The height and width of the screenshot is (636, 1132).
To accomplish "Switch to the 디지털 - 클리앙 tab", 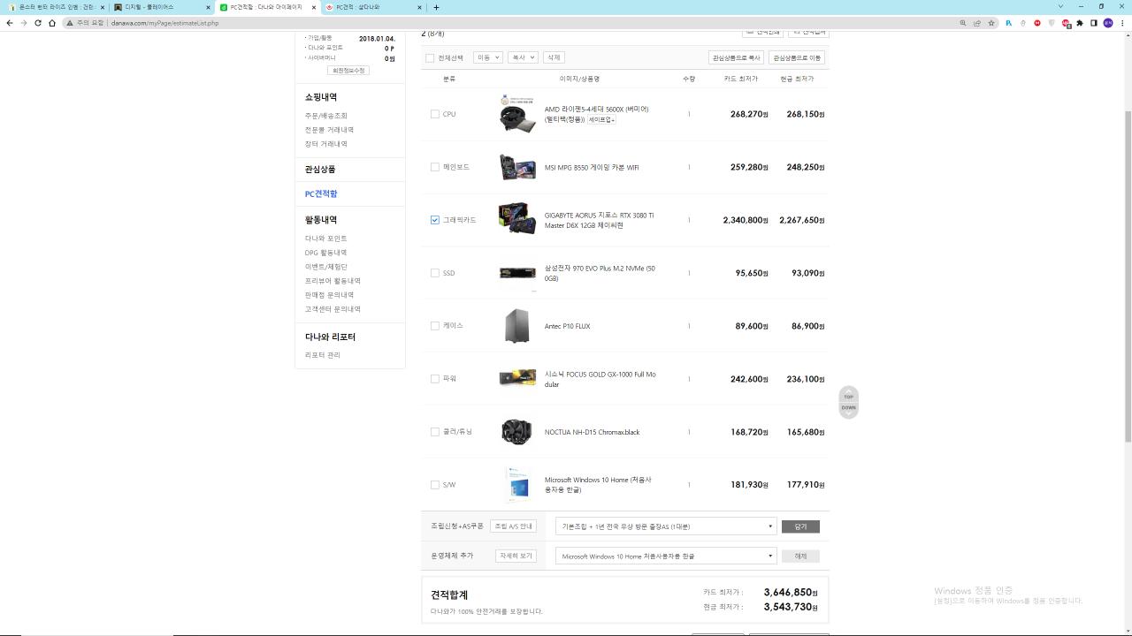I will [163, 7].
